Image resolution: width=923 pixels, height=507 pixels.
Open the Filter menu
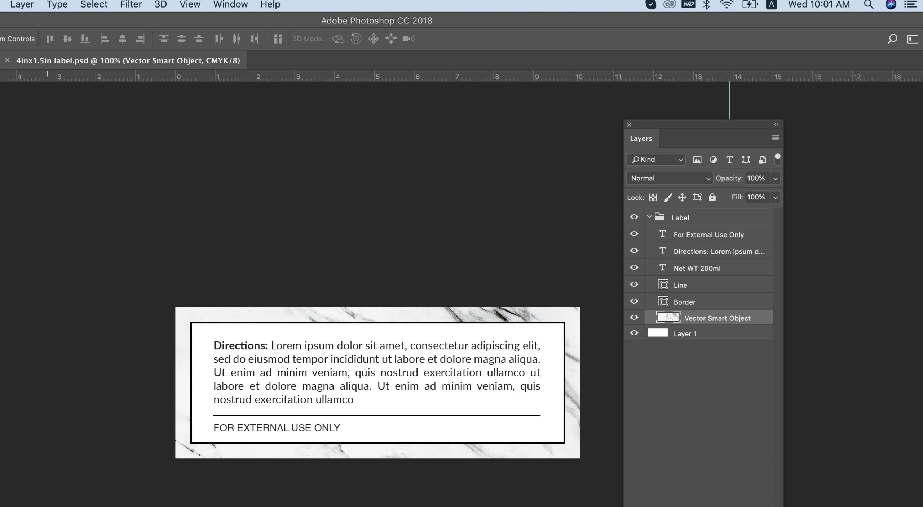click(131, 5)
